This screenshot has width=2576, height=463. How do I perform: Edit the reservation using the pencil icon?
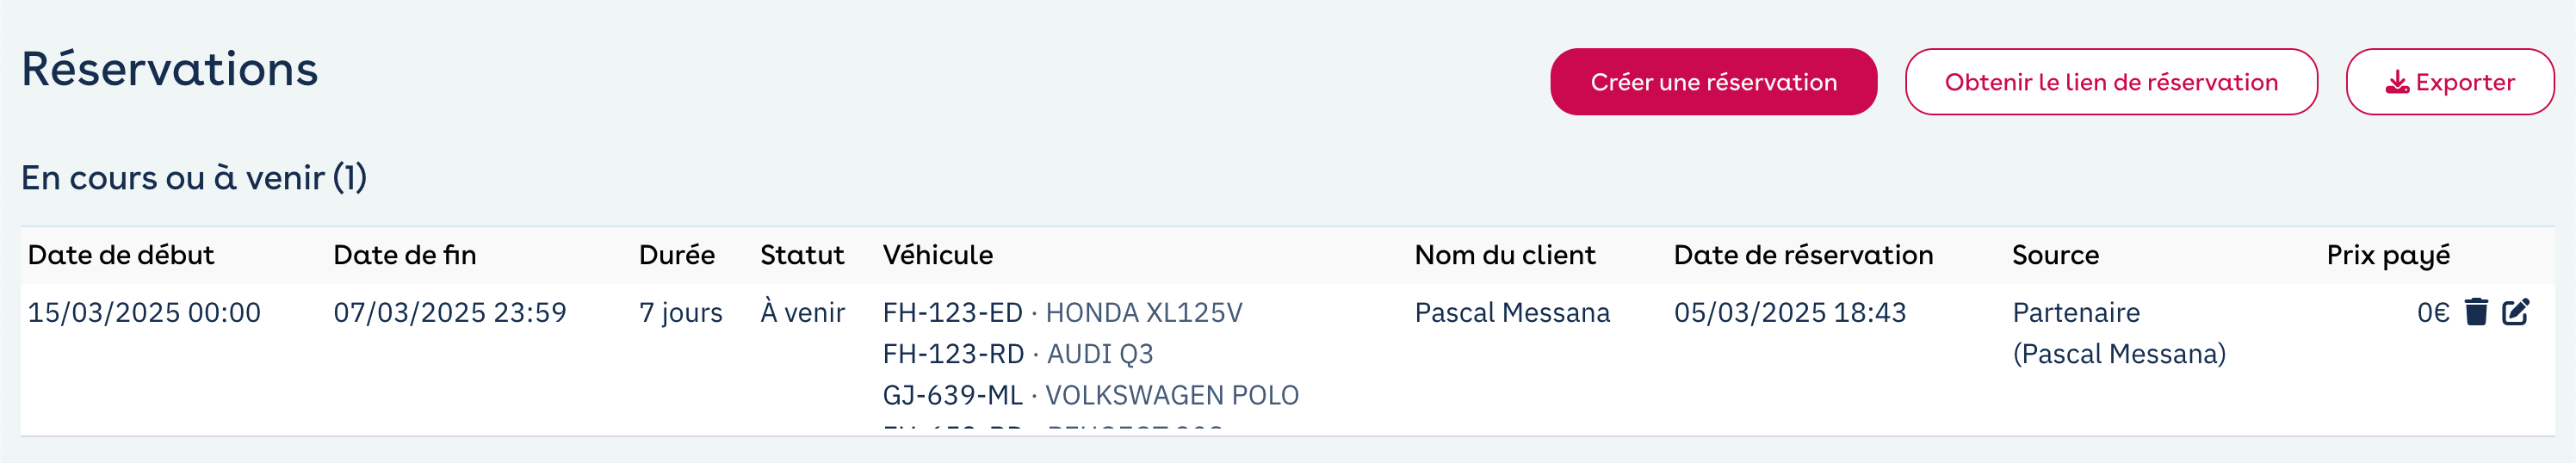2516,313
